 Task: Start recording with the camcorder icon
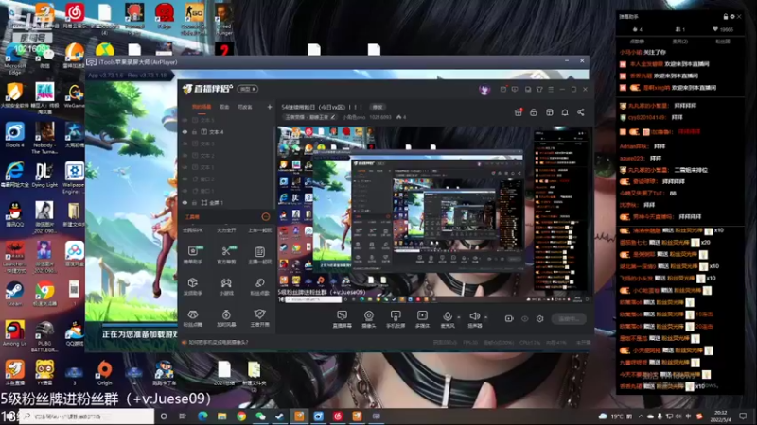(x=509, y=318)
